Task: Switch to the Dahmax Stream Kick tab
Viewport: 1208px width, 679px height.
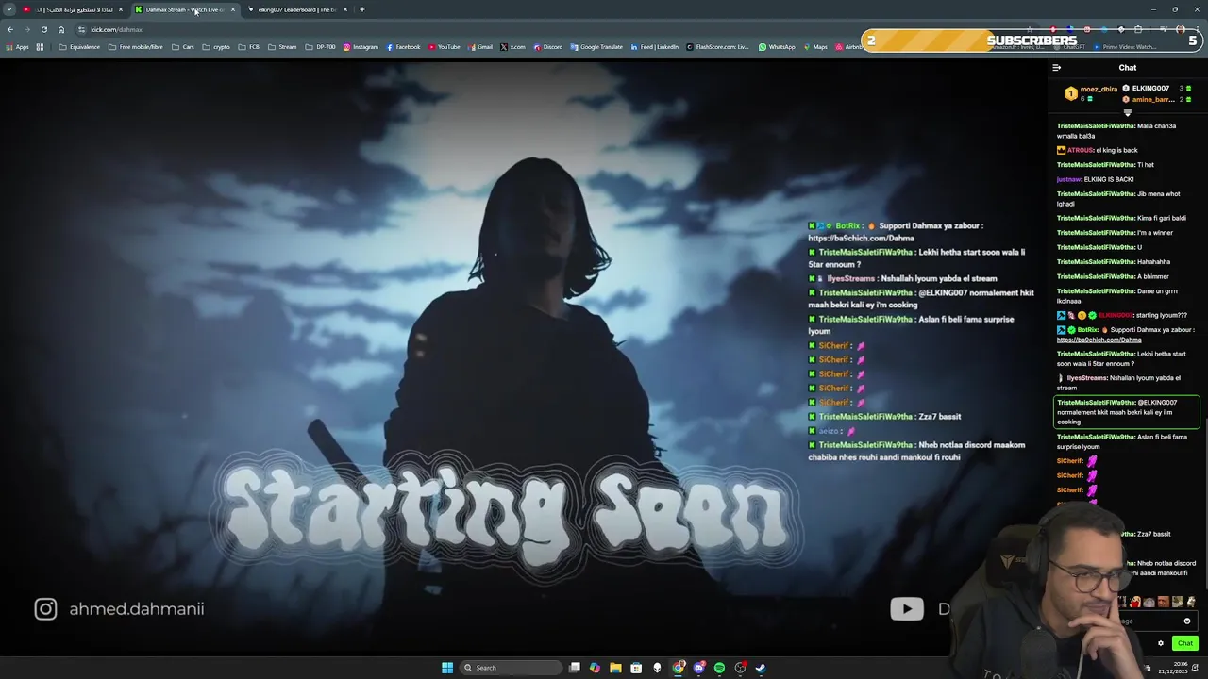Action: click(x=185, y=9)
